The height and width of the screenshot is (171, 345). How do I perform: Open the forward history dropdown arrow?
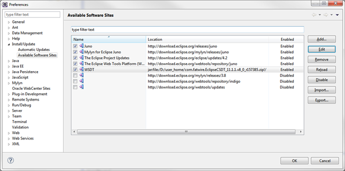[331, 15]
